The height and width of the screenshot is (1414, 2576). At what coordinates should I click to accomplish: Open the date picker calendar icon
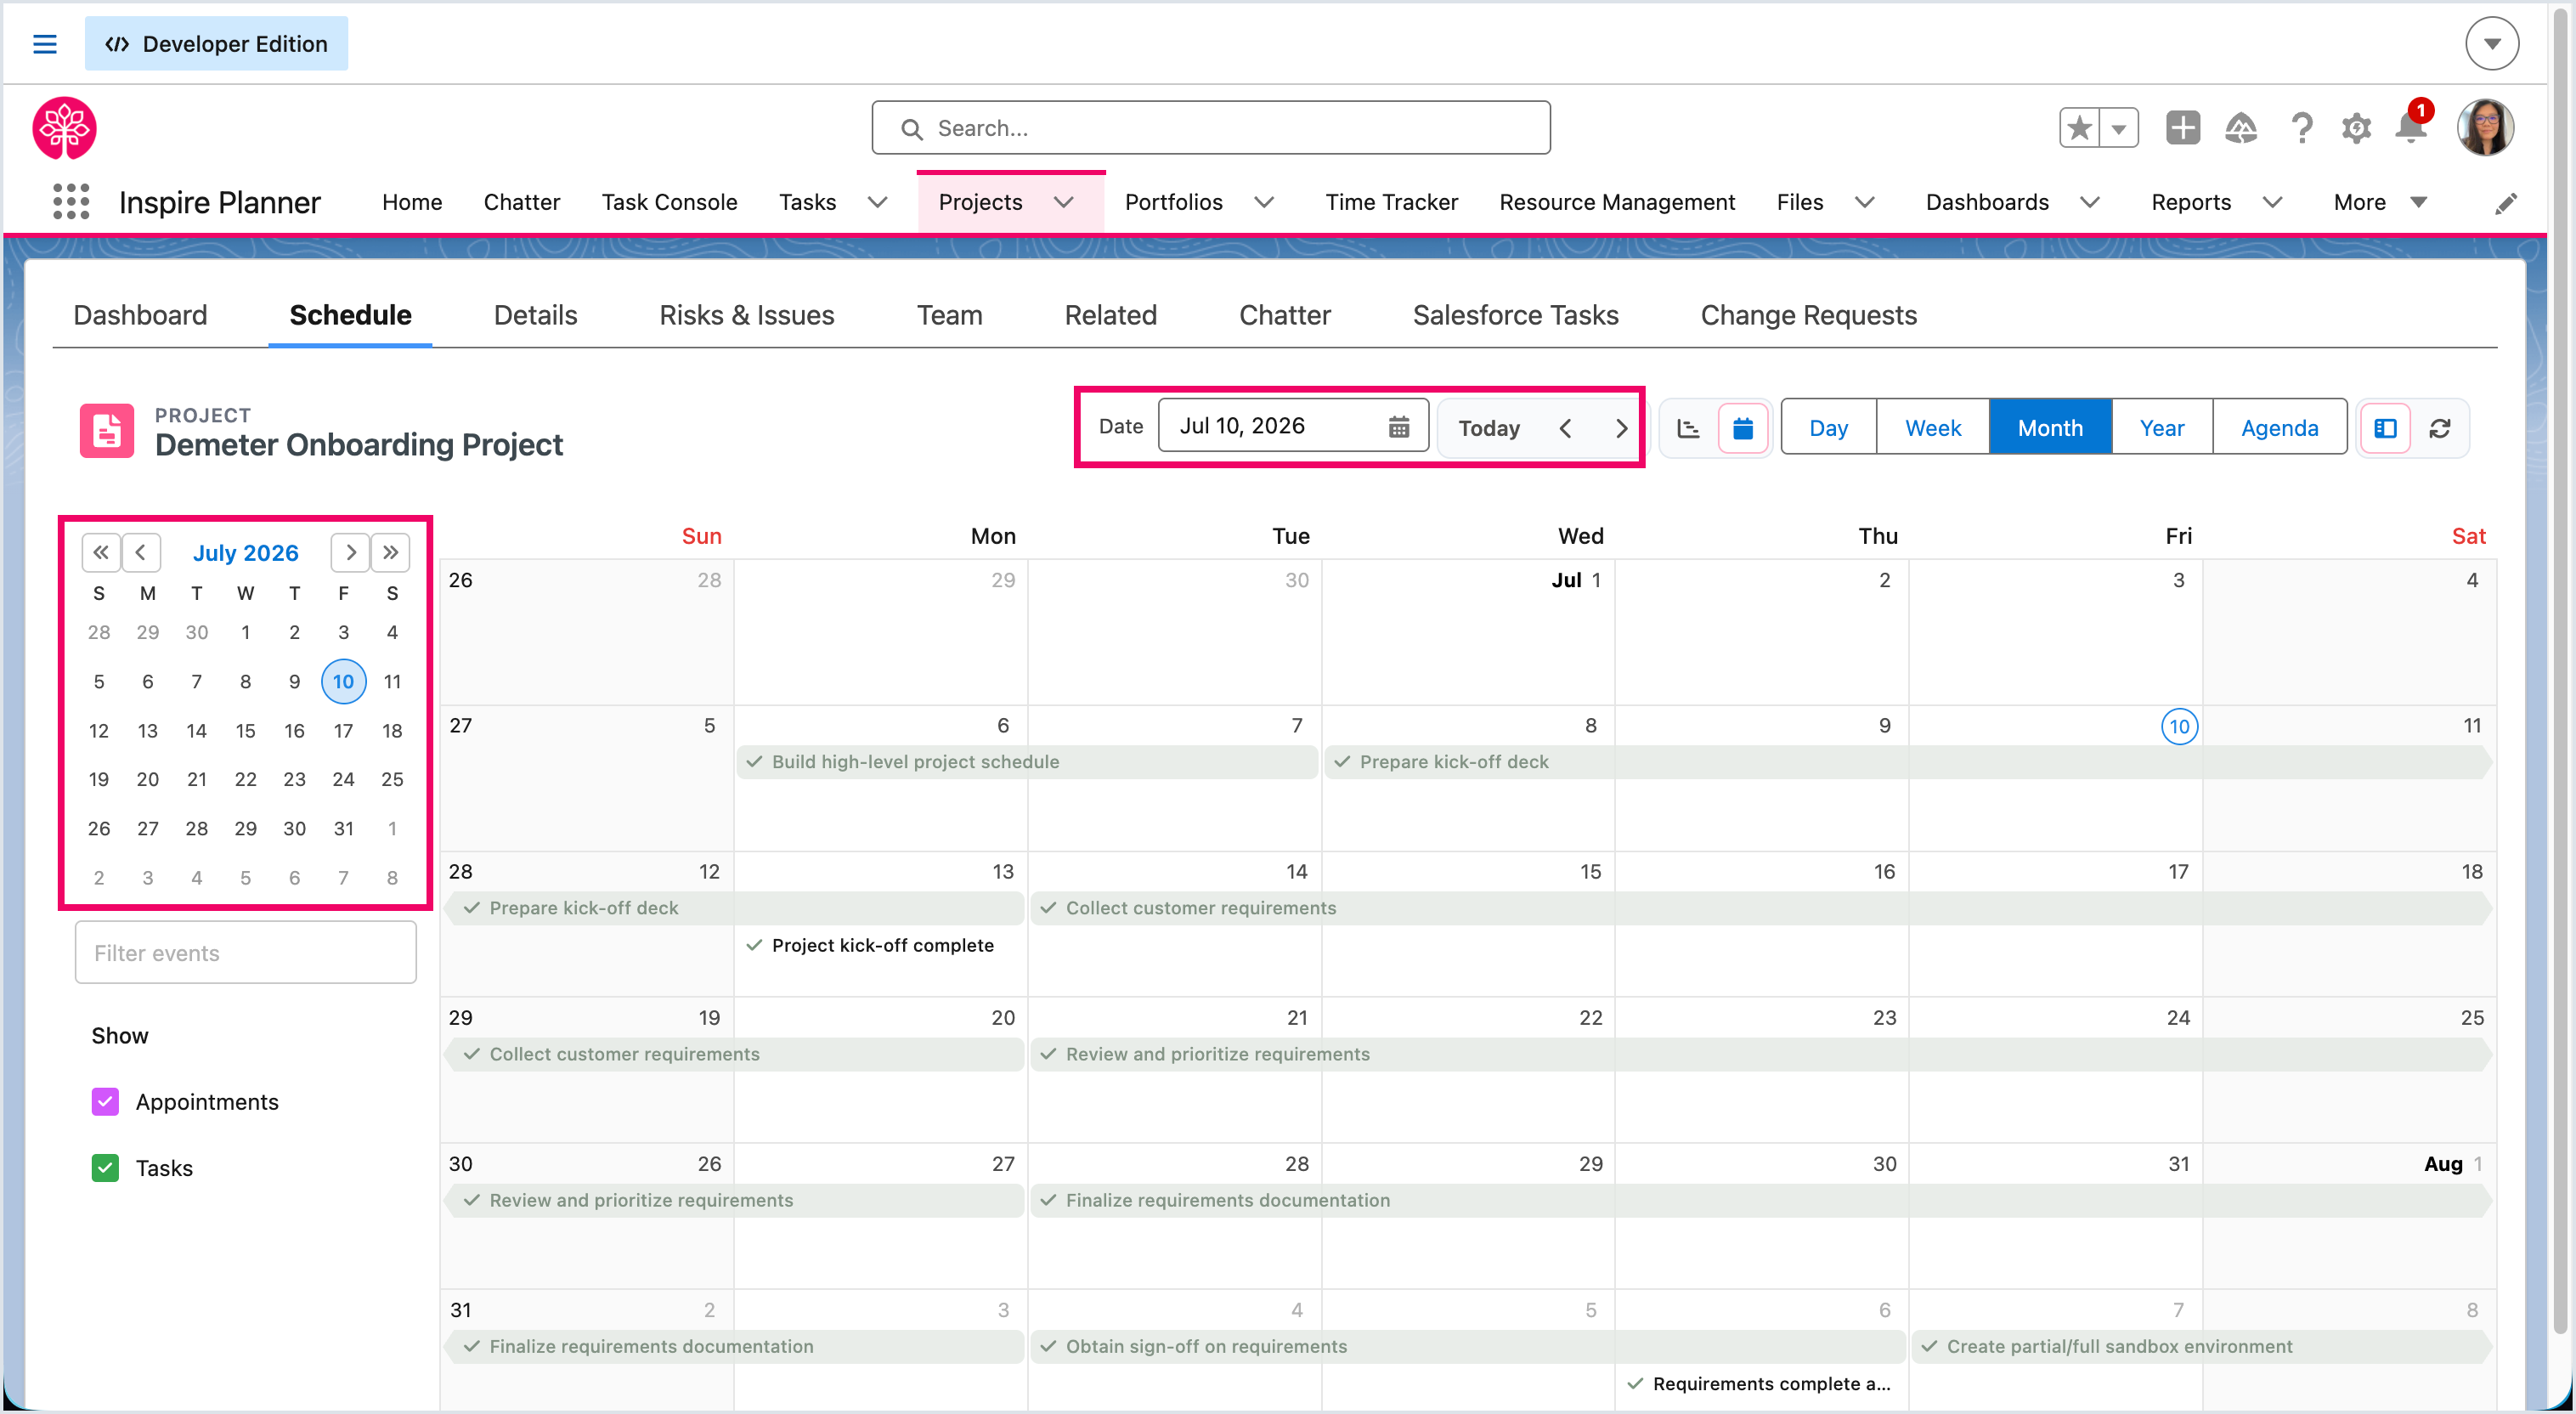[1398, 427]
